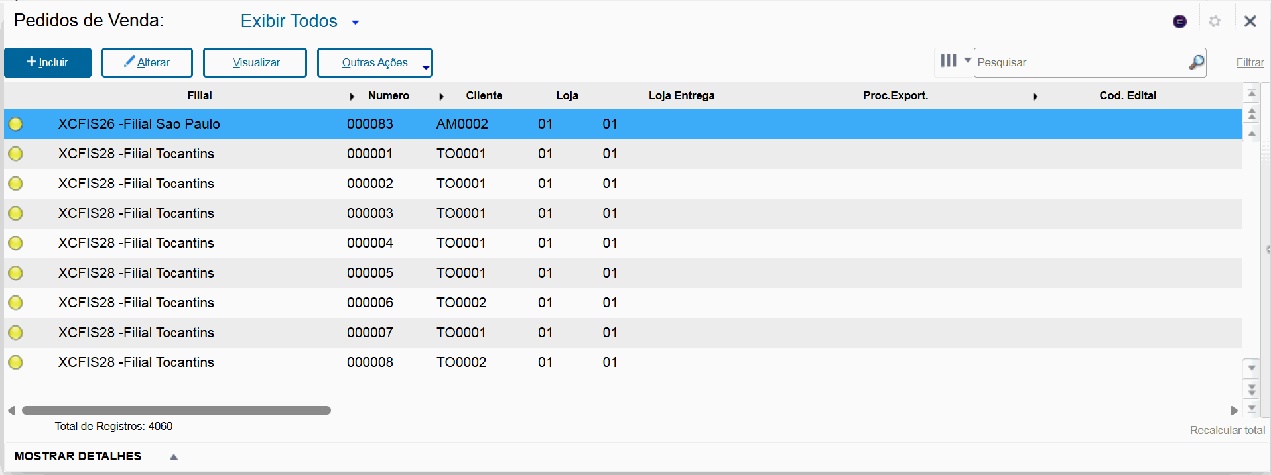
Task: Click client code AM0002
Action: click(462, 124)
